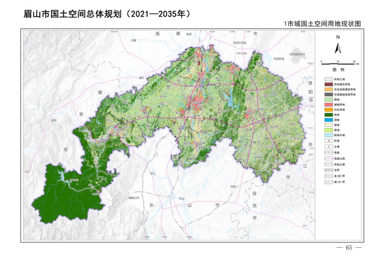Click the large 内 character on map

[x=310, y=145]
